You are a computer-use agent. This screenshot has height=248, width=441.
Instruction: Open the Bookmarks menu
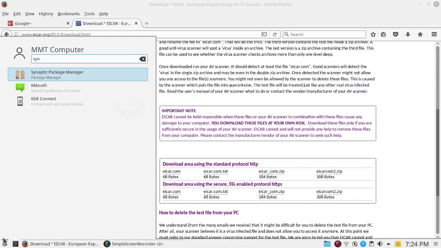click(69, 14)
